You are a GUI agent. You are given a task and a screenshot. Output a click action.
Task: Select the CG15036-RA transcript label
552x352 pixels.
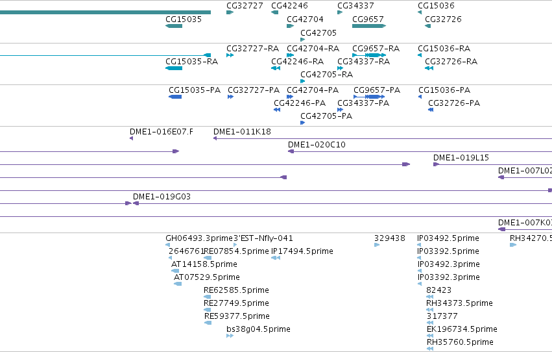click(444, 48)
